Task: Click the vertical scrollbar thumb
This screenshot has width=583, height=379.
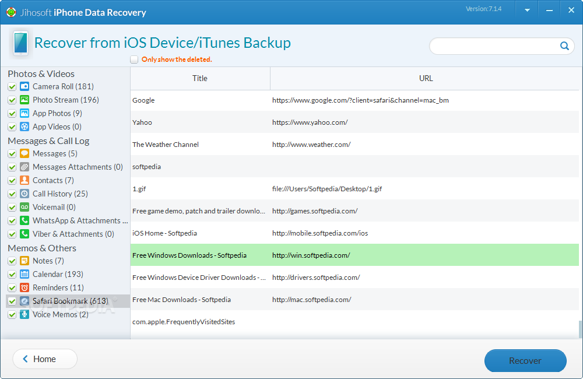Action: pos(581,329)
